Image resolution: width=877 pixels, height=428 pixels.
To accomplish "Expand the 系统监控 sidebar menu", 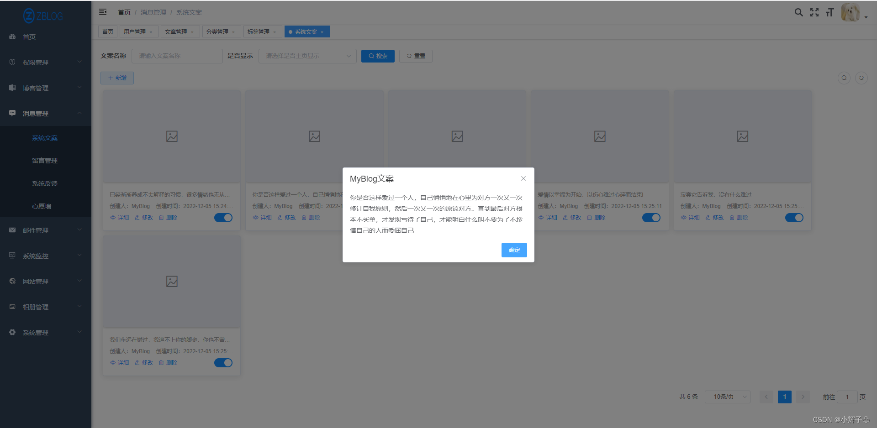I will (46, 256).
